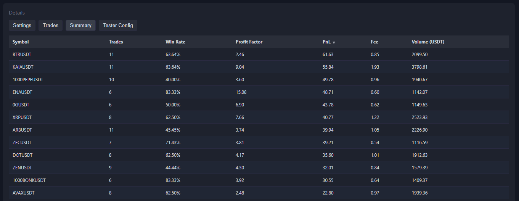519x201 pixels.
Task: Sort by Profit Factor column header
Action: (x=249, y=42)
